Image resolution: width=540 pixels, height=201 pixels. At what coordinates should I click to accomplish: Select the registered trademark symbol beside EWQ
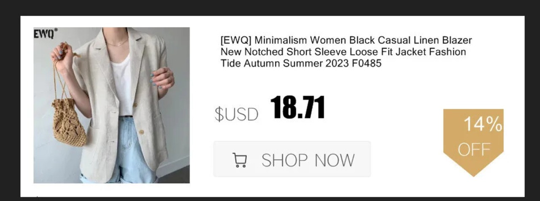coord(56,30)
